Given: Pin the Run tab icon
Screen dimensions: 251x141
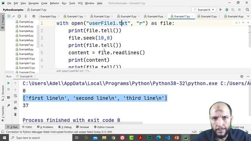Looking at the screenshot, I should pyautogui.click(x=9, y=105).
